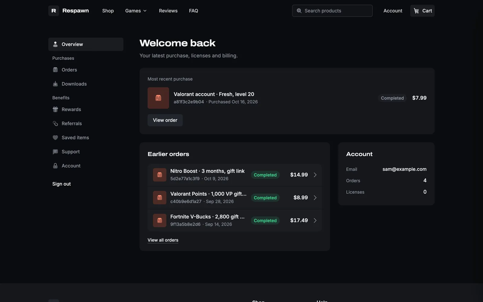Click the Nitro Boost · 3 months, gift link title
483x302 pixels.
[x=207, y=171]
